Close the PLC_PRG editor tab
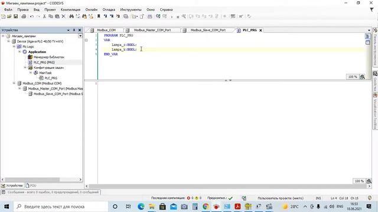The width and height of the screenshot is (378, 212). point(260,30)
